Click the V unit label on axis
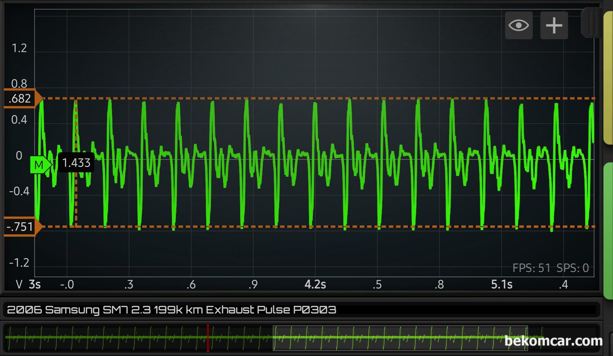This screenshot has height=356, width=613. pos(19,285)
